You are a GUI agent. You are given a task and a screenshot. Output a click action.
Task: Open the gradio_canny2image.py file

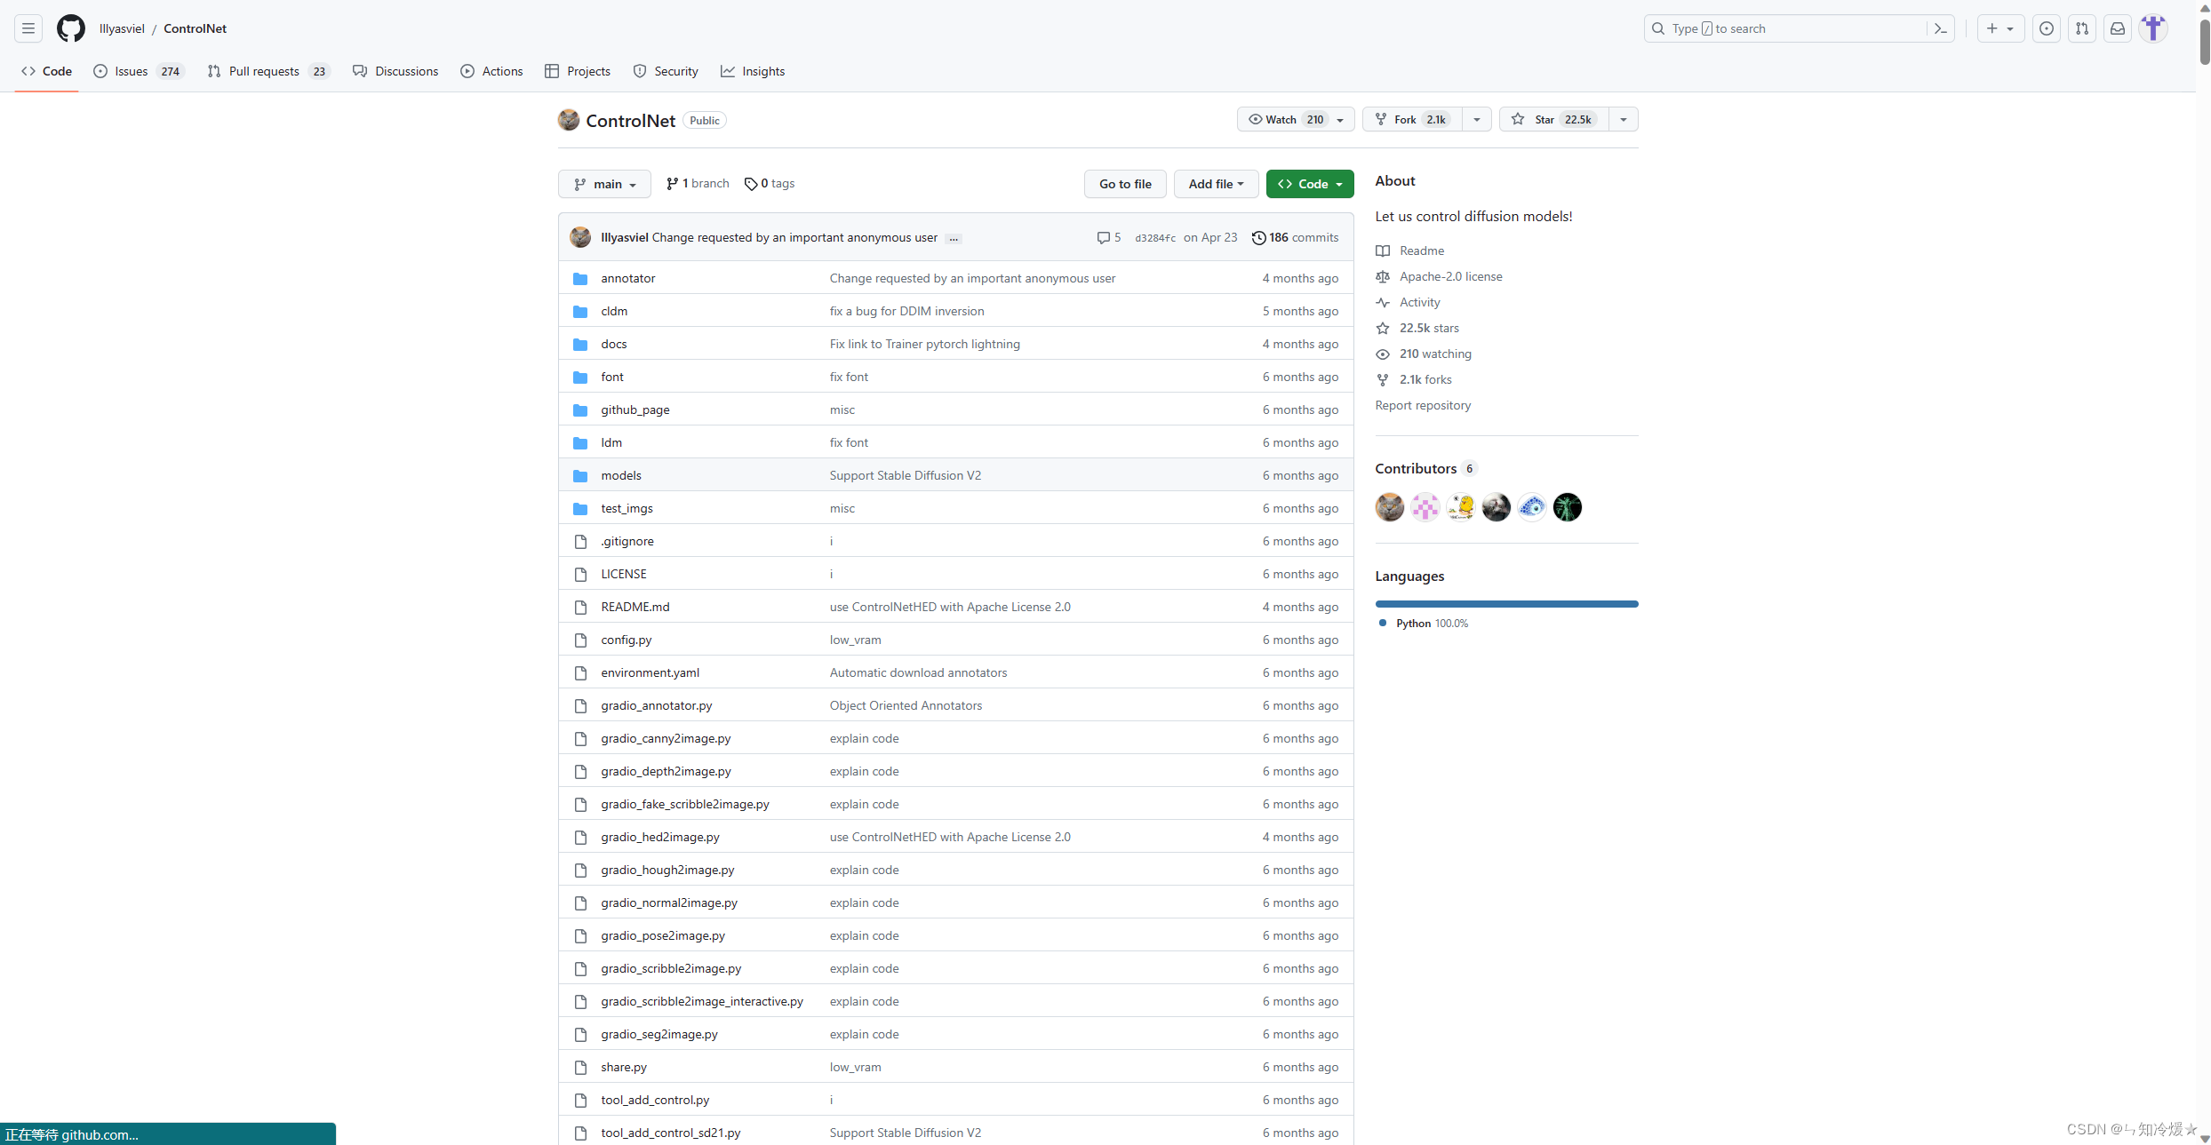666,738
